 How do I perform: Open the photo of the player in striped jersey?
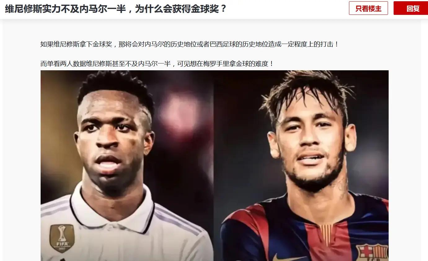pyautogui.click(x=301, y=166)
